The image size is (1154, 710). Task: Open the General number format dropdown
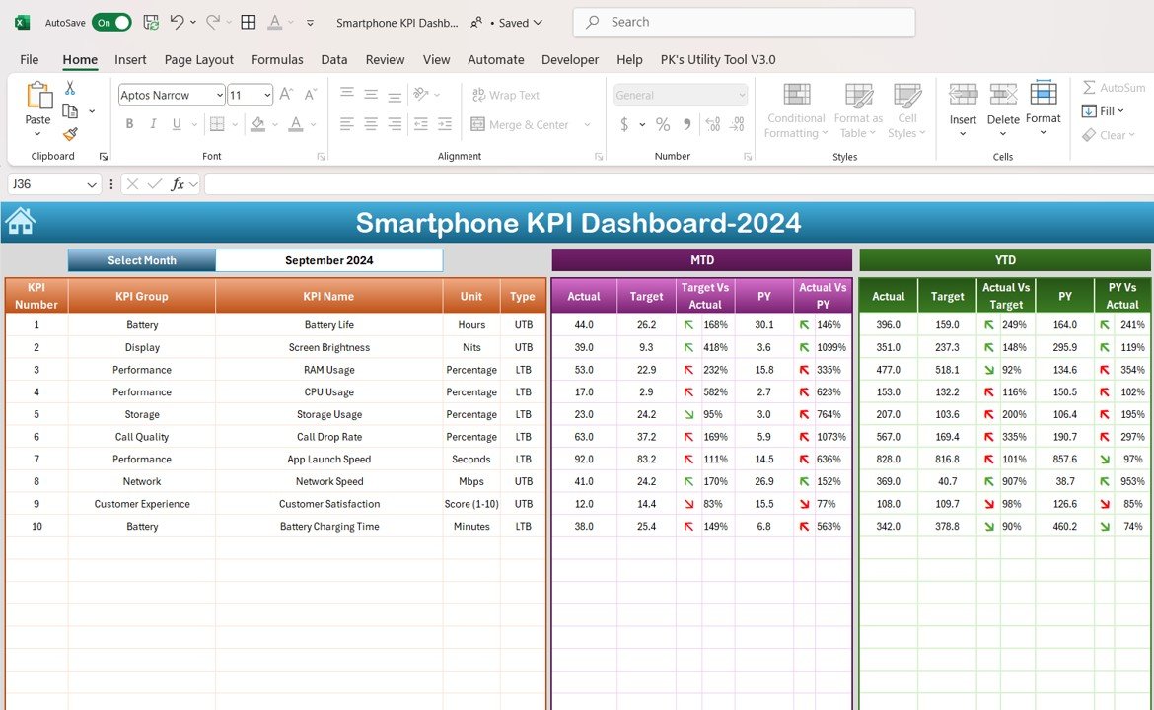[681, 95]
